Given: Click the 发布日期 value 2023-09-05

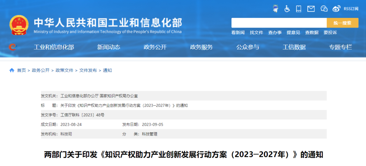Looking at the screenshot, I should (x=152, y=124).
